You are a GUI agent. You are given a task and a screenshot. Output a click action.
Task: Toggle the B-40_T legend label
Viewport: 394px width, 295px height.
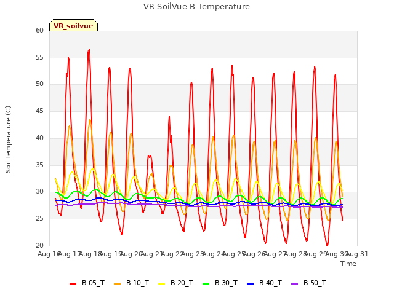click(x=271, y=283)
